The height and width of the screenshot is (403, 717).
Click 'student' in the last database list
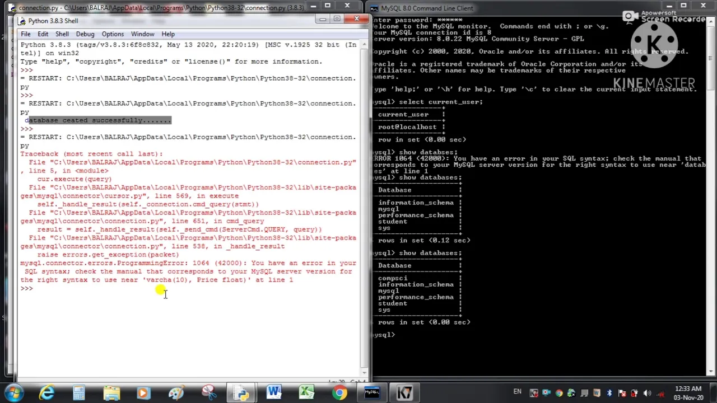coord(393,303)
